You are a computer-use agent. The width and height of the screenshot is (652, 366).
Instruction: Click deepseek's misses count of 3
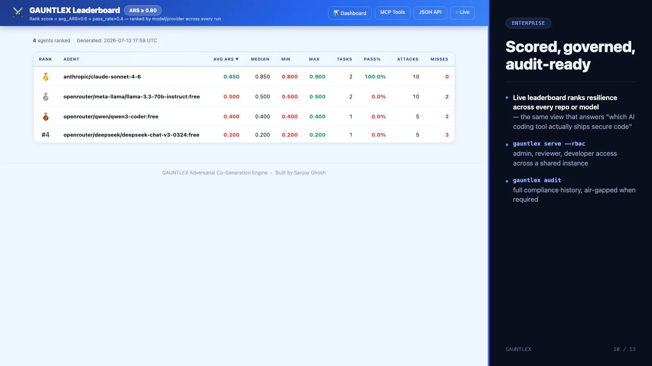pos(447,135)
